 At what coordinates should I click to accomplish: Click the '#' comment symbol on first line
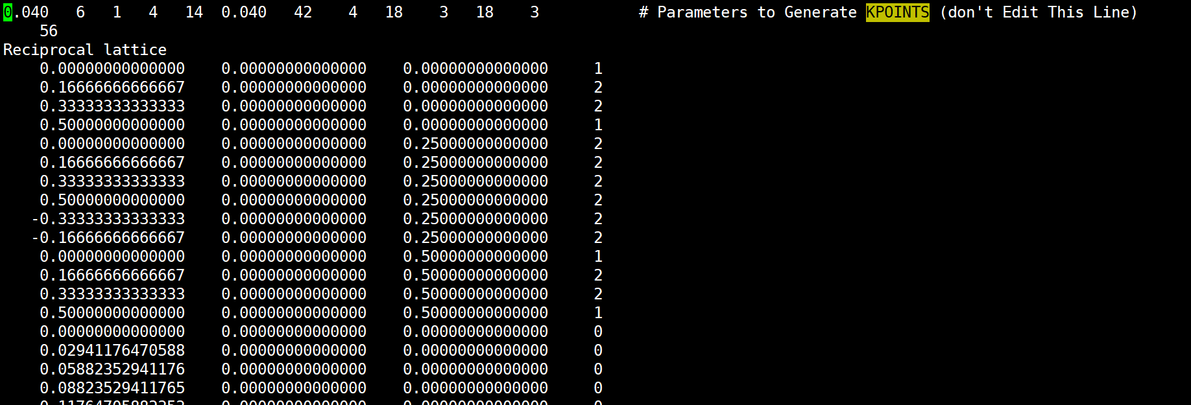[x=643, y=12]
